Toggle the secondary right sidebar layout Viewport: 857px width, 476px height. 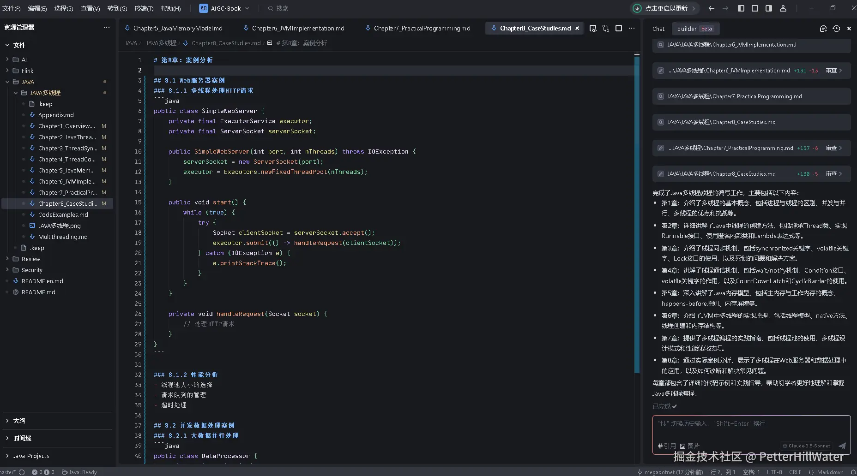769,8
